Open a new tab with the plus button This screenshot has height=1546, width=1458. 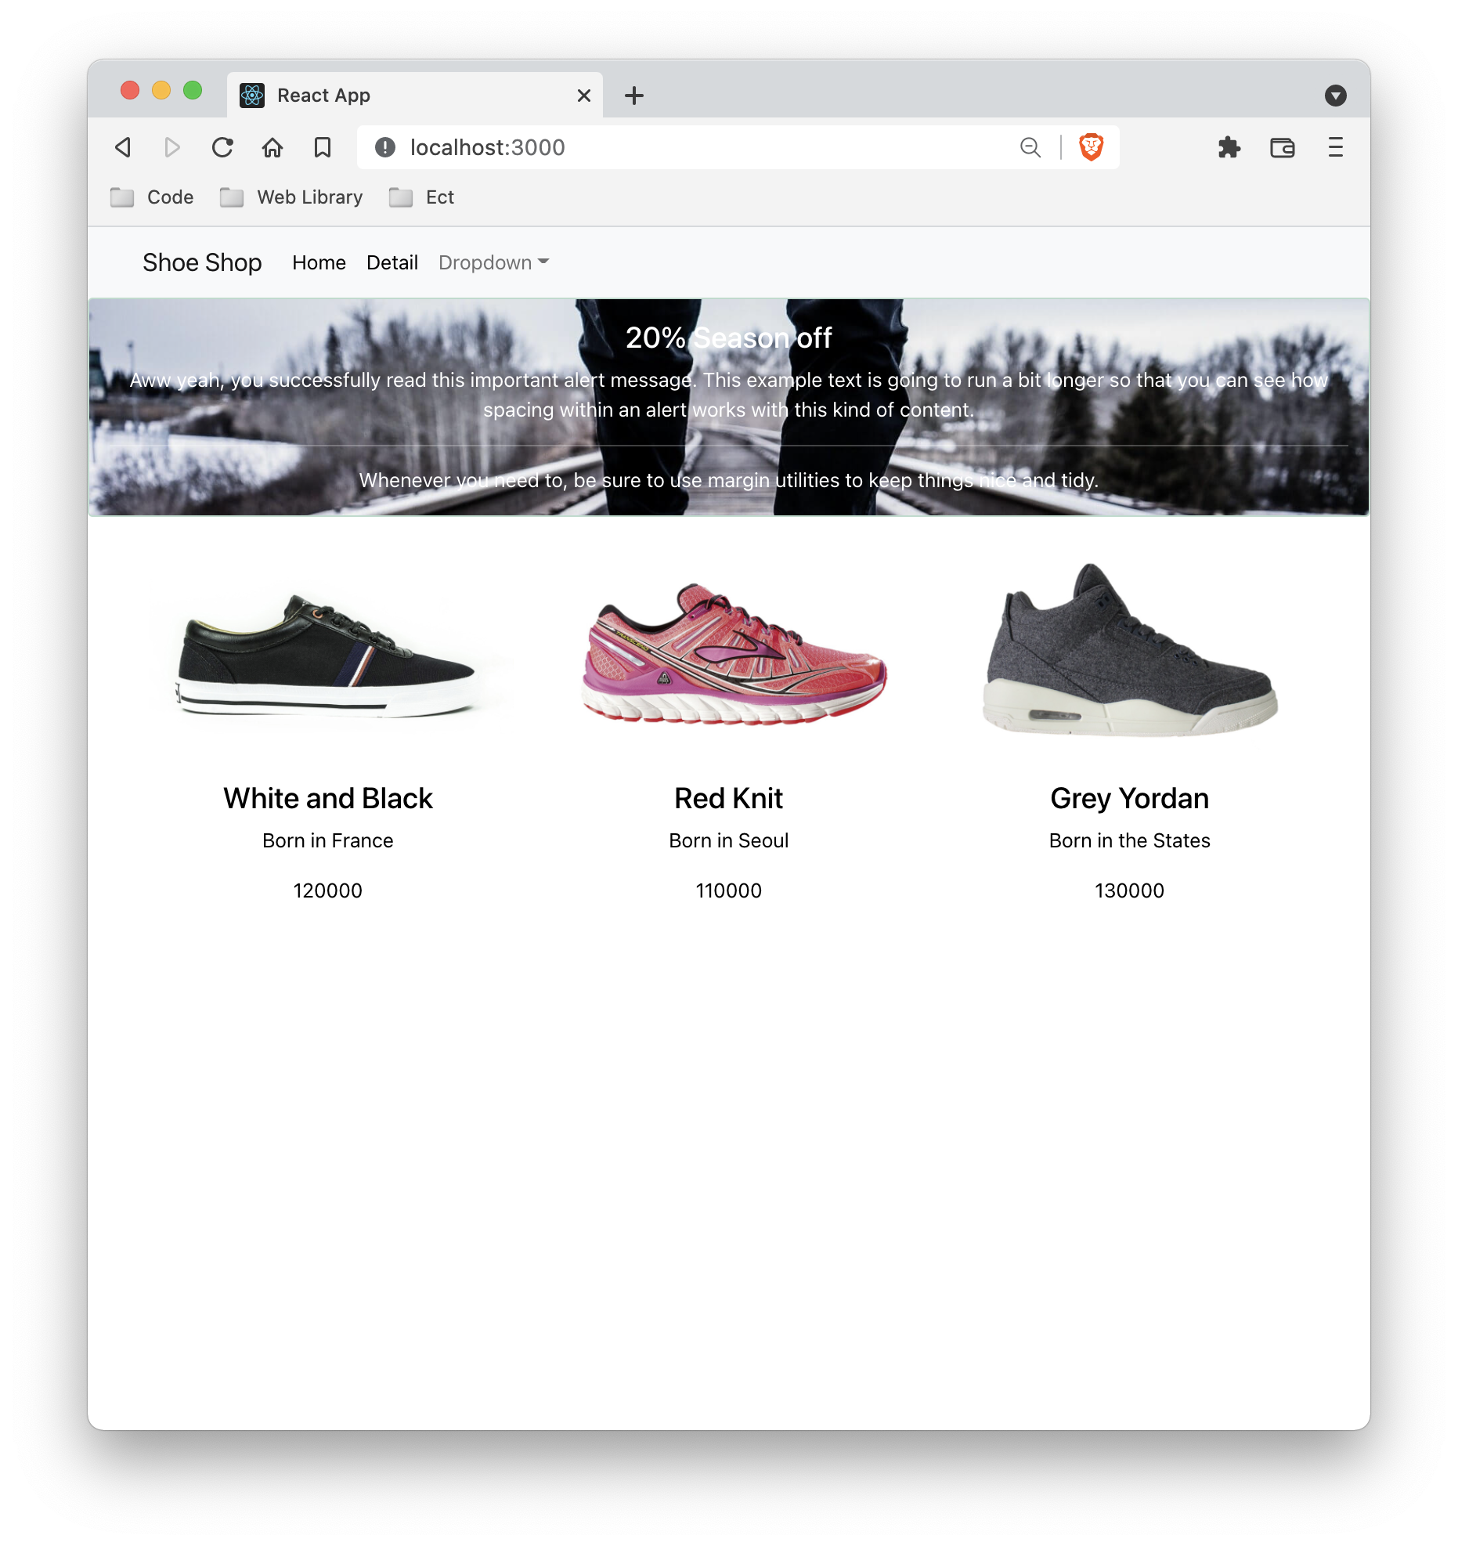[x=634, y=96]
